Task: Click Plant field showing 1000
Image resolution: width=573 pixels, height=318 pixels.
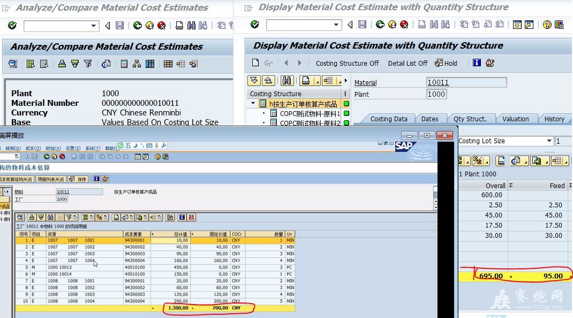Action: (x=436, y=94)
